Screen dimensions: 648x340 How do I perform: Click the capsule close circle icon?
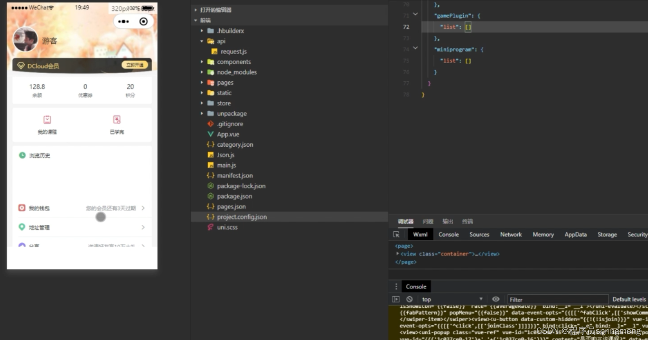143,21
